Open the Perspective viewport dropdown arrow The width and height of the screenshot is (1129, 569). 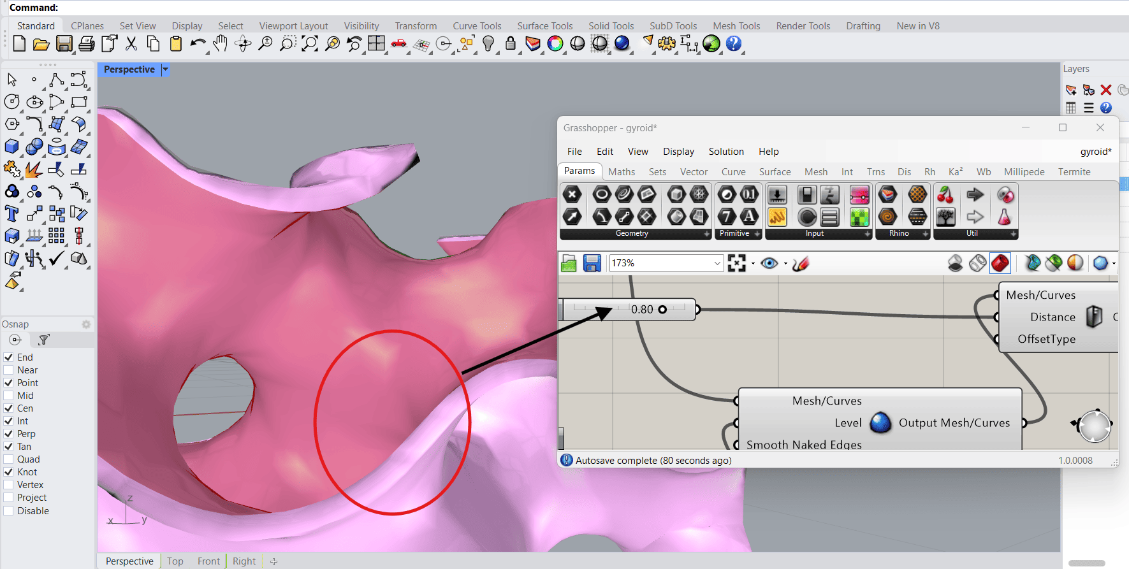pyautogui.click(x=166, y=69)
